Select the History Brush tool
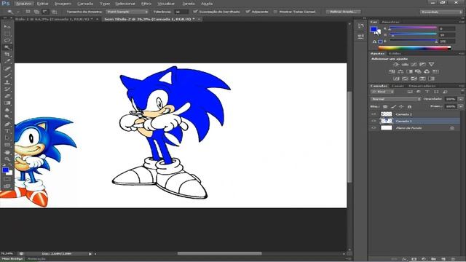 pyautogui.click(x=7, y=89)
